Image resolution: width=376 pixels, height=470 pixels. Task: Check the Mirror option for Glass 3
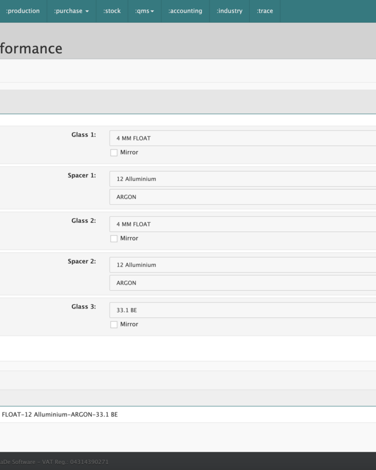click(x=114, y=325)
